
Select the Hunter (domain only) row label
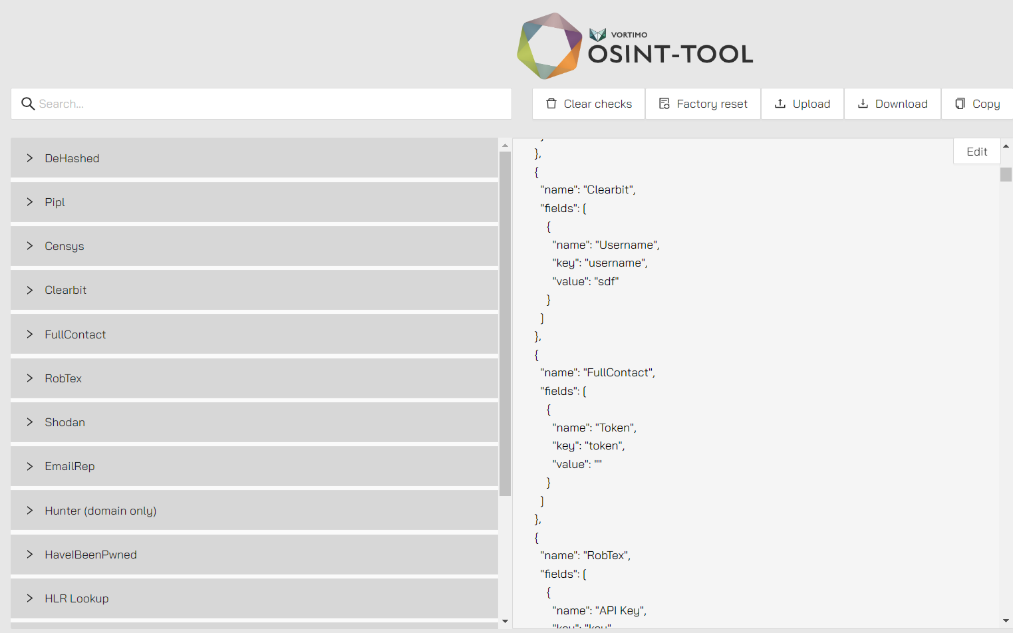pyautogui.click(x=100, y=511)
